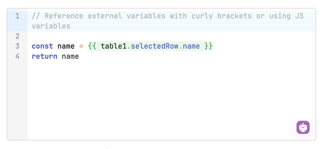Viewport: 324px width, 149px height.
Task: Select line number 3 in gutter
Action: [17, 46]
